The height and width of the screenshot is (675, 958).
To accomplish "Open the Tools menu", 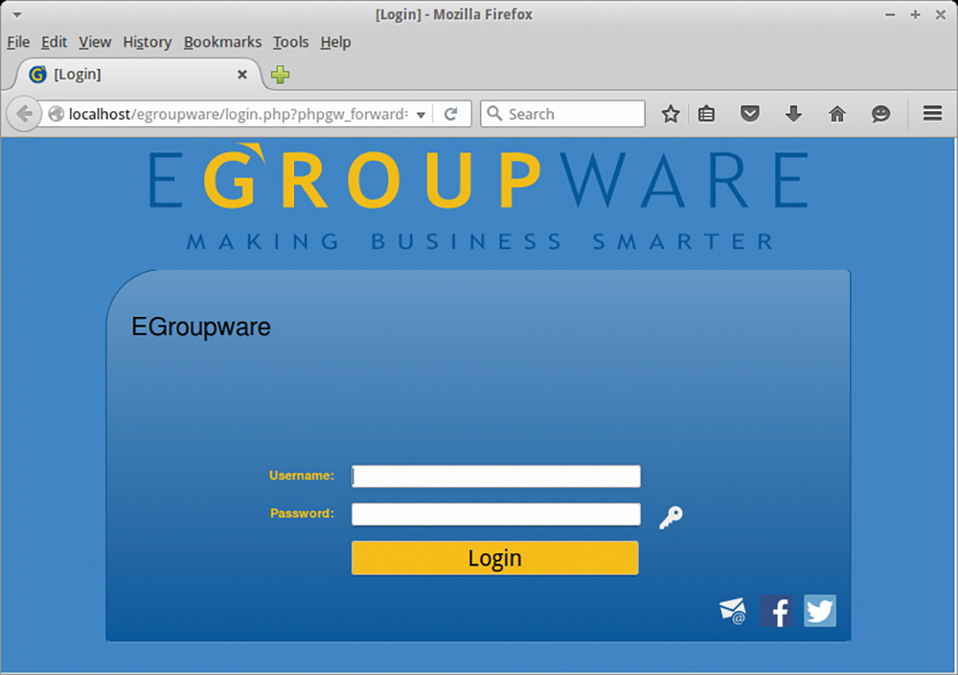I will coord(290,42).
